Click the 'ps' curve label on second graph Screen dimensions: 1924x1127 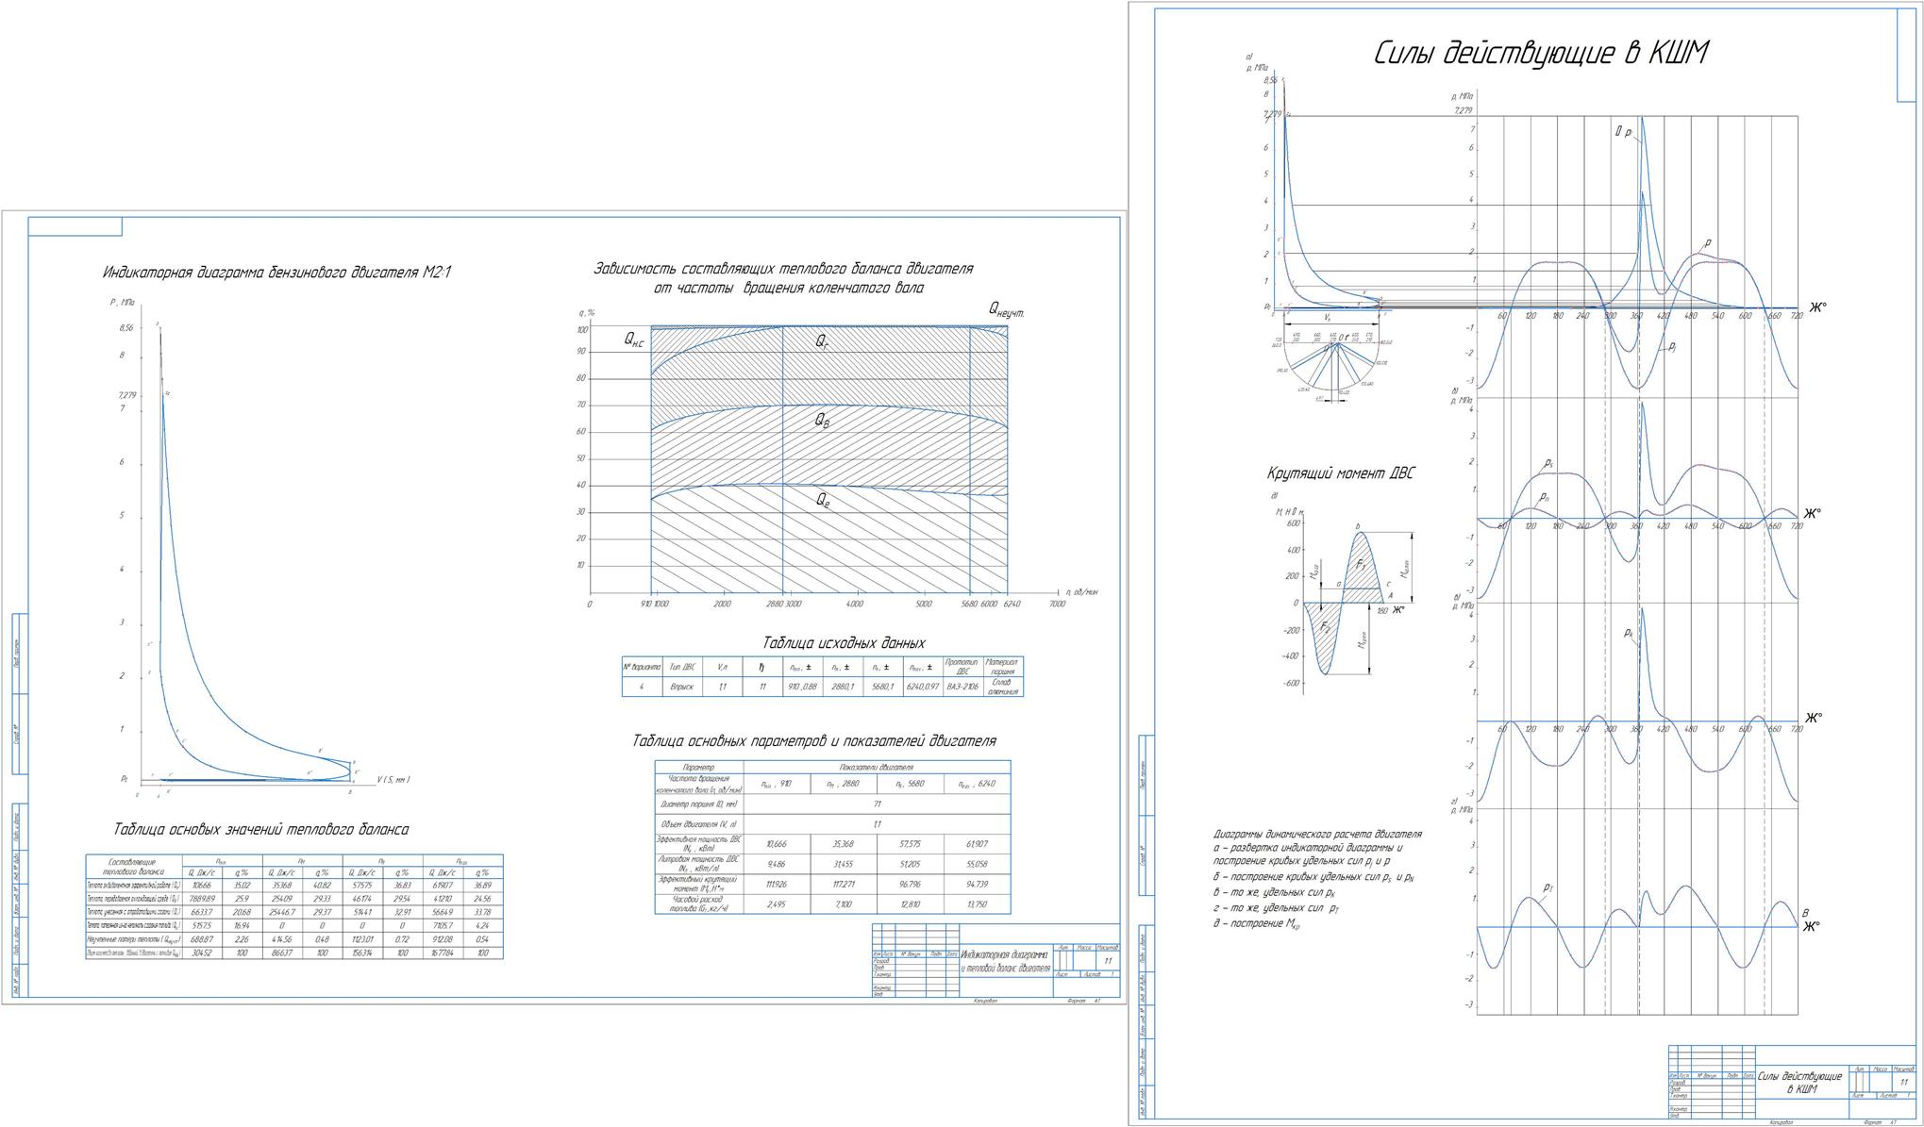1549,464
